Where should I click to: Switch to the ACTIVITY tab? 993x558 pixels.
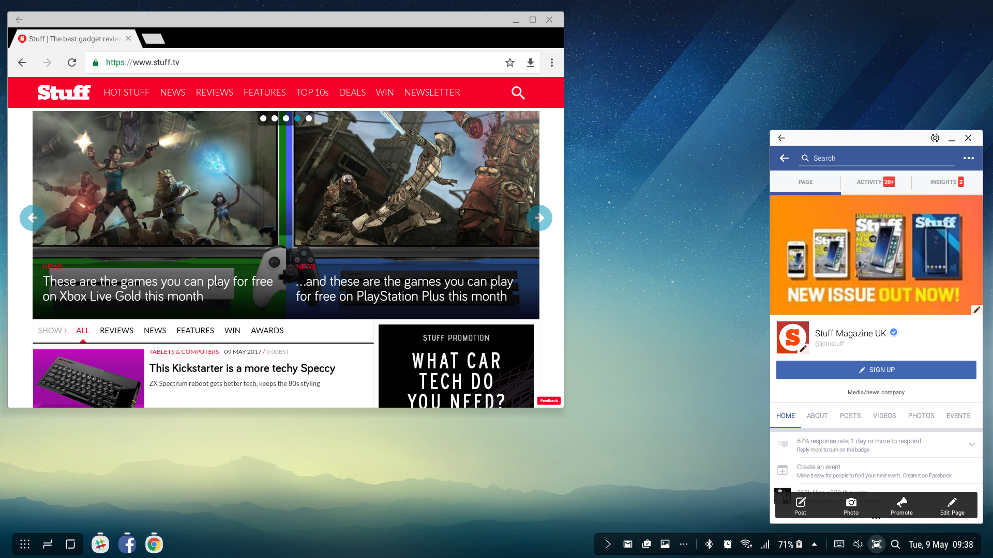coord(876,182)
